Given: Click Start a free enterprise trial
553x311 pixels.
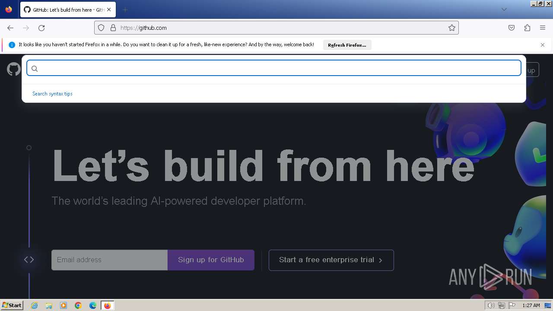Looking at the screenshot, I should (x=331, y=260).
